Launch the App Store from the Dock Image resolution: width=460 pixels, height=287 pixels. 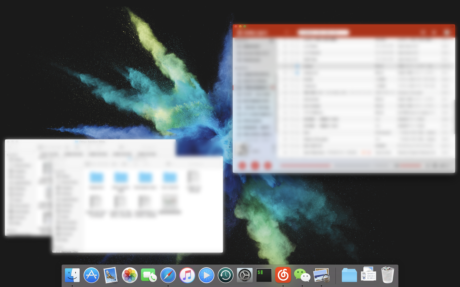point(91,275)
